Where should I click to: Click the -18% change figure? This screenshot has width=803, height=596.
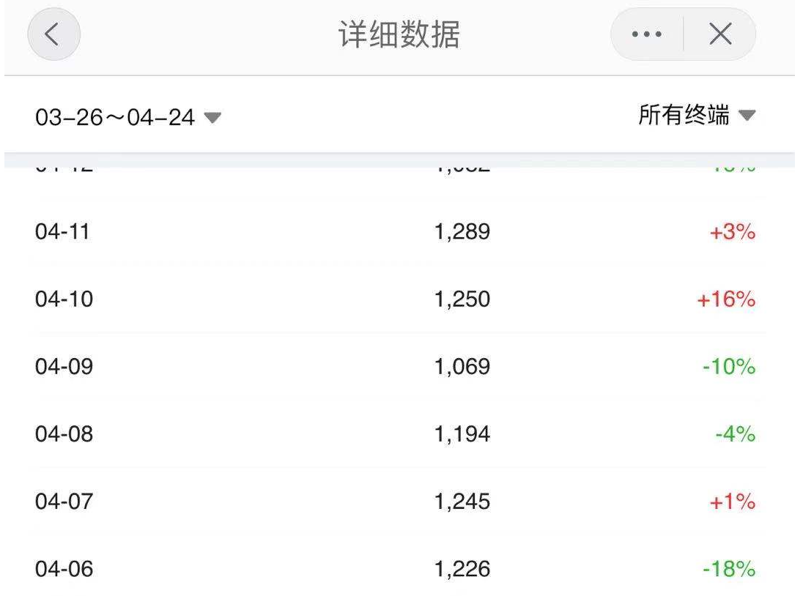click(729, 569)
